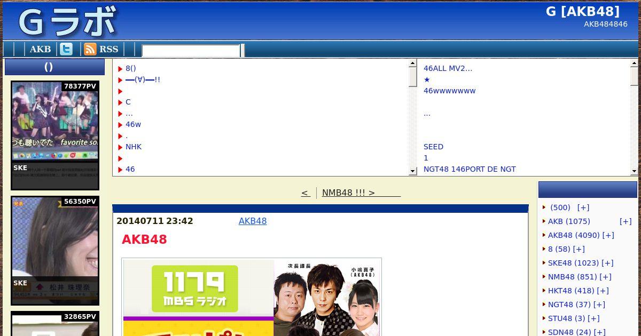Click the post date 20140711 23:42
Image resolution: width=641 pixels, height=336 pixels.
click(x=155, y=221)
